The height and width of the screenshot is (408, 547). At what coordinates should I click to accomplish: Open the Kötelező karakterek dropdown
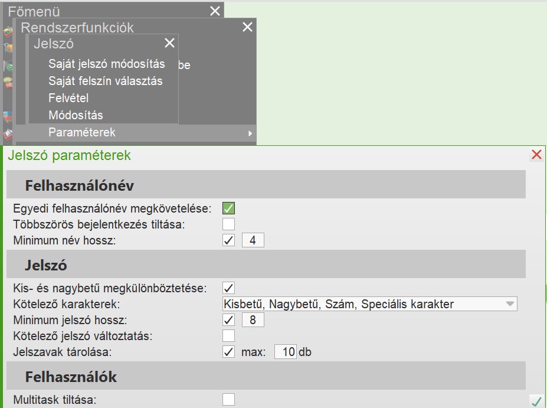tap(510, 304)
